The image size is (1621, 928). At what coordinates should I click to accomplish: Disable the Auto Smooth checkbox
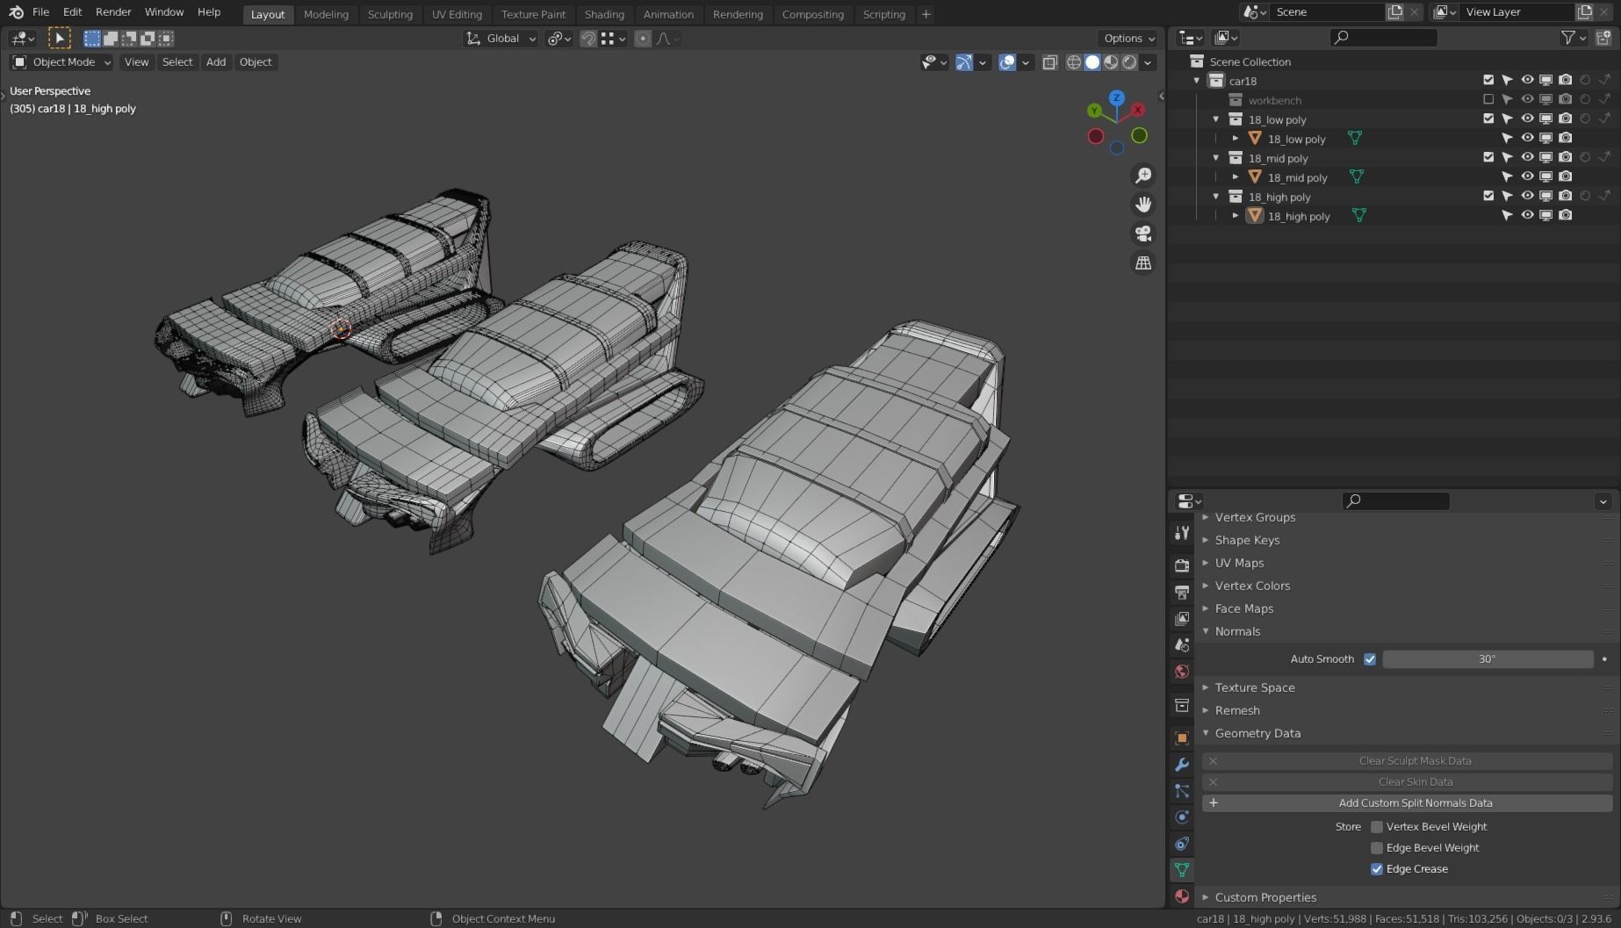coord(1369,659)
